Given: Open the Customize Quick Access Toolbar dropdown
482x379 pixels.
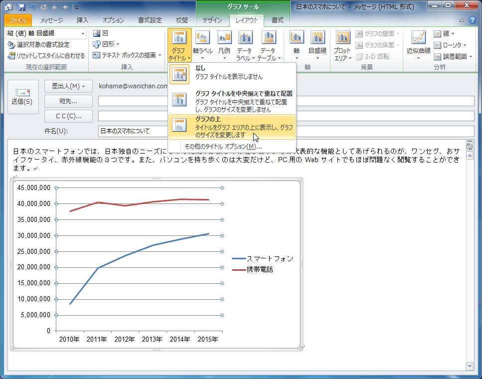Looking at the screenshot, I should [77, 7].
